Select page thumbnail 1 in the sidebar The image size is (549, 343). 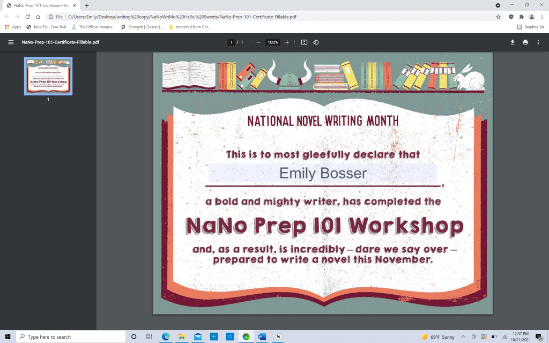[48, 77]
